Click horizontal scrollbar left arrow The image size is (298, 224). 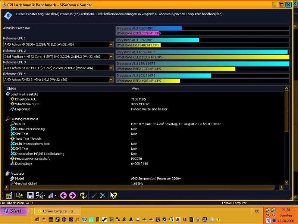(x=7, y=187)
